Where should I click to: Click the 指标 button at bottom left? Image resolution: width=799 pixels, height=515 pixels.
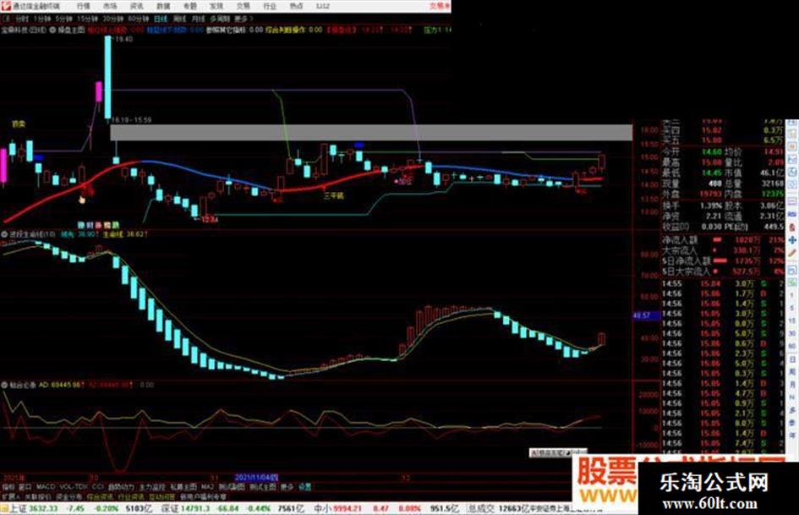(8, 487)
